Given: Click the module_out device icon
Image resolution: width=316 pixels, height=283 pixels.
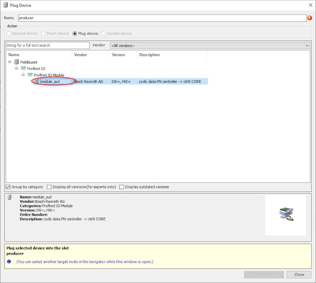Looking at the screenshot, I should pos(37,81).
